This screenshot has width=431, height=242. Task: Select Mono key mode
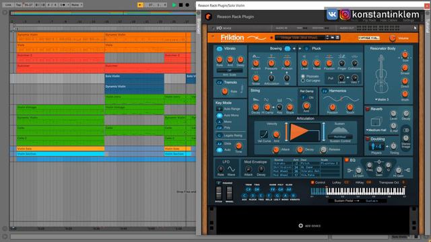pyautogui.click(x=220, y=122)
